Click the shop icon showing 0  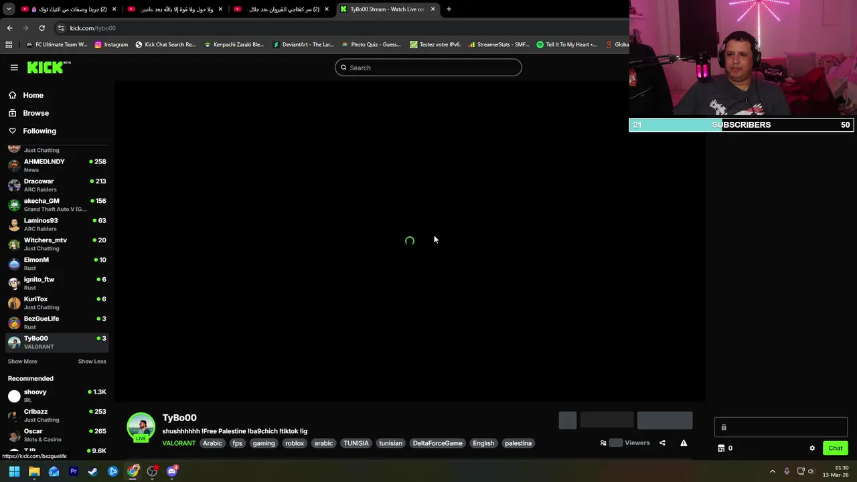721,449
